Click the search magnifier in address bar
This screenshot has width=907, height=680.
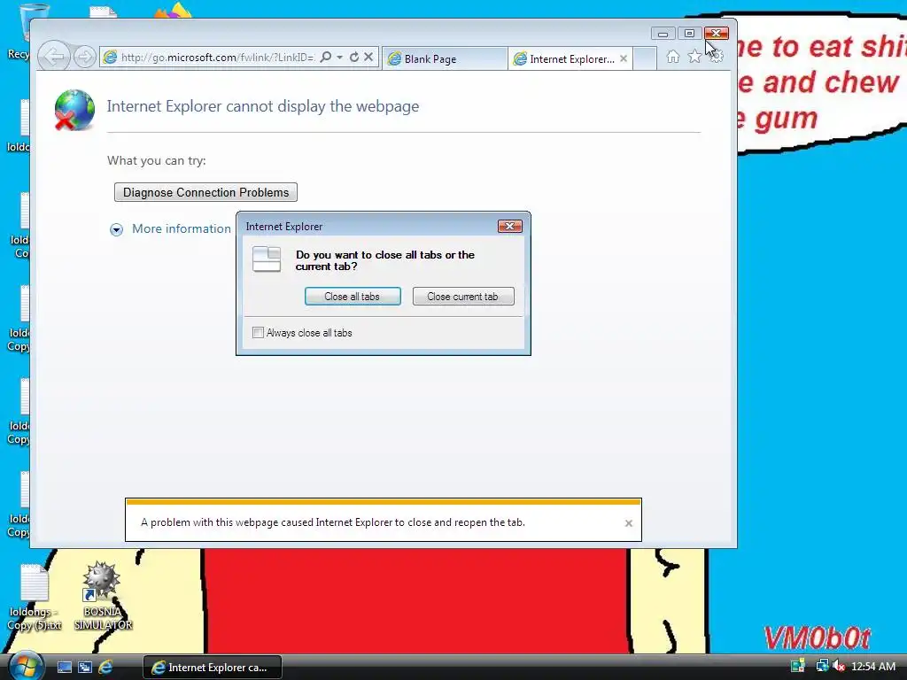pyautogui.click(x=326, y=57)
